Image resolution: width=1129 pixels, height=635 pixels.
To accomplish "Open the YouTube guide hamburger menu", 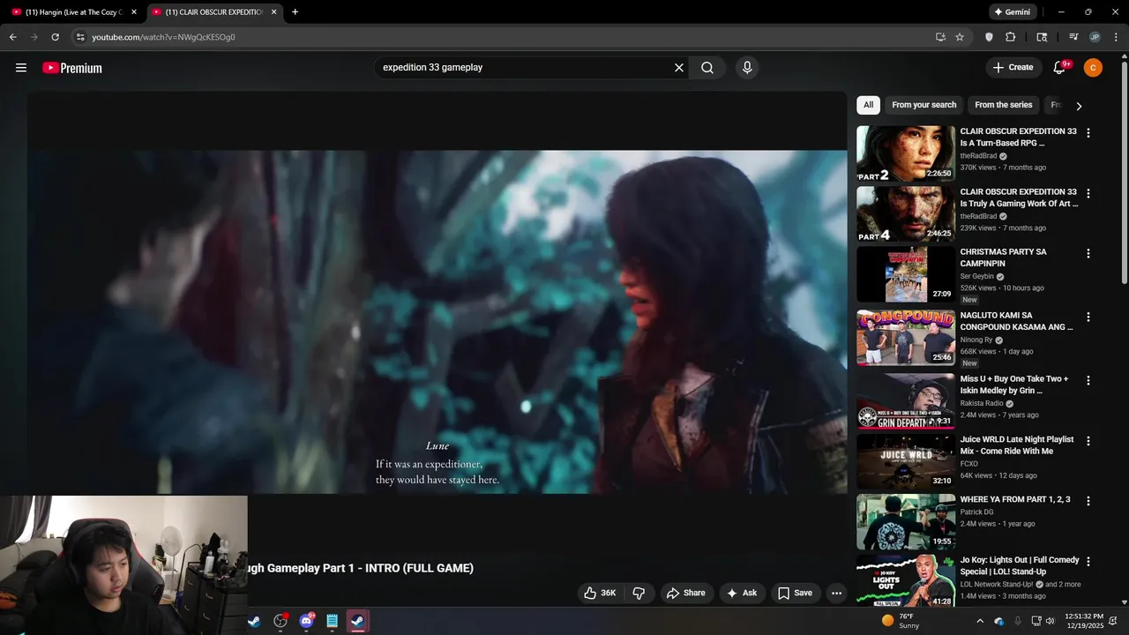I will [21, 68].
